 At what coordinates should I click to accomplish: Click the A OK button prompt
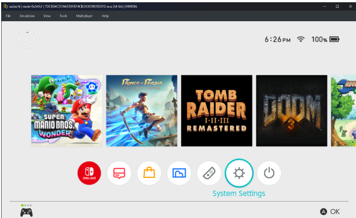[330, 212]
